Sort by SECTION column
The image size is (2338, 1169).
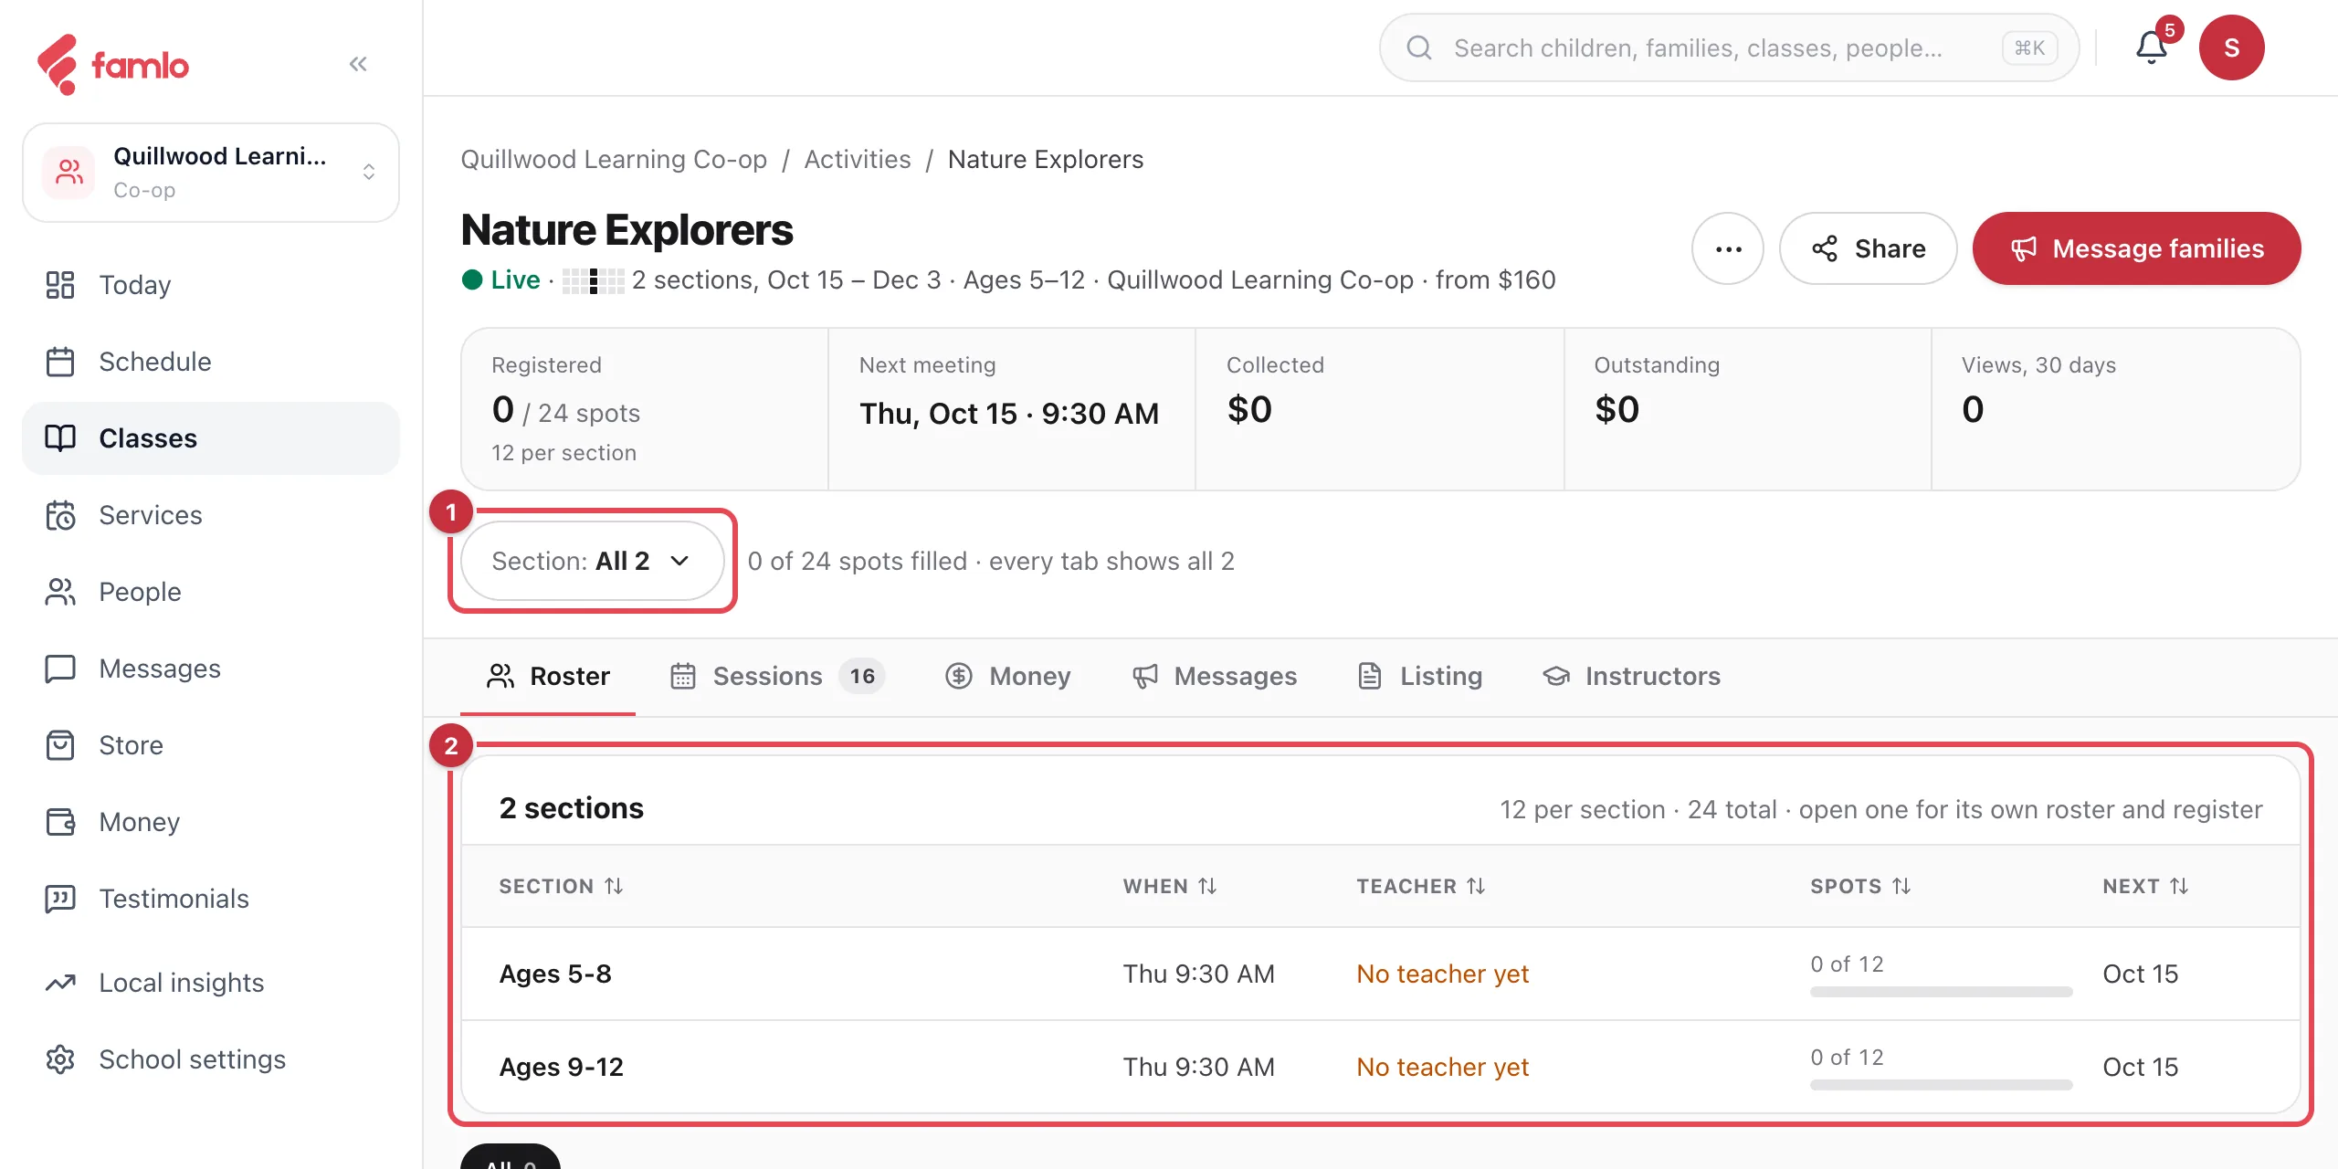[x=561, y=886]
